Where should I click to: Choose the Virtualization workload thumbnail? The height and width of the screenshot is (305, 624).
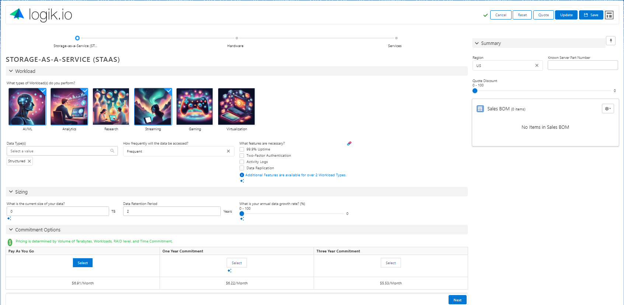coord(237,107)
